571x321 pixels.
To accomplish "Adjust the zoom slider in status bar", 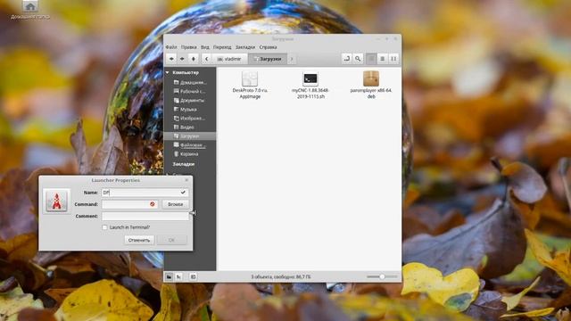I will click(x=382, y=276).
